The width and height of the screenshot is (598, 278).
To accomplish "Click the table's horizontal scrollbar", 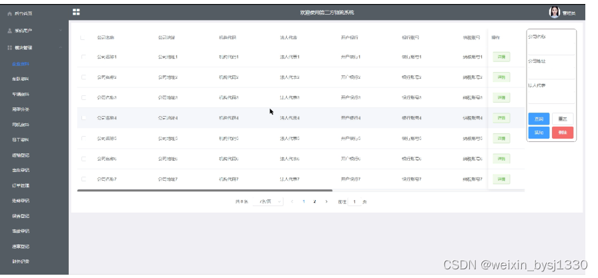I will tap(205, 190).
